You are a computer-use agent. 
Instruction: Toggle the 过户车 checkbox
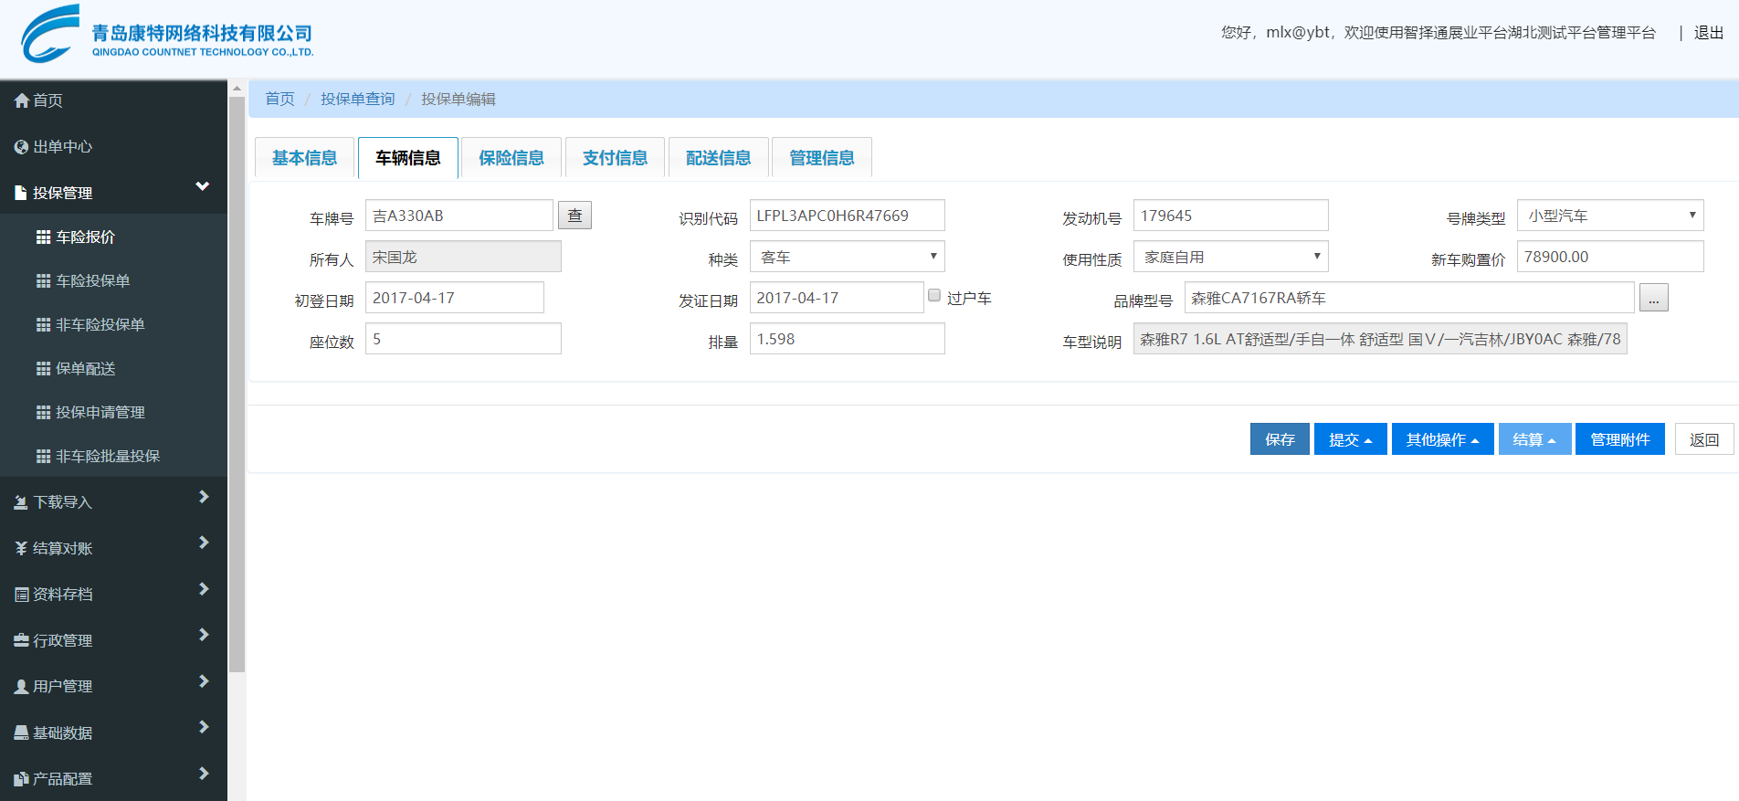(x=934, y=295)
